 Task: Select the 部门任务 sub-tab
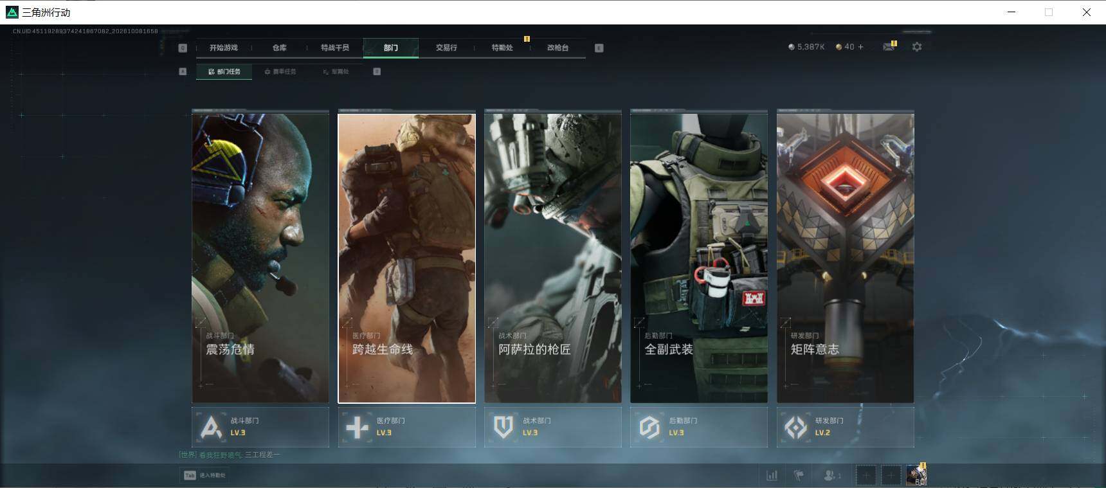(224, 71)
